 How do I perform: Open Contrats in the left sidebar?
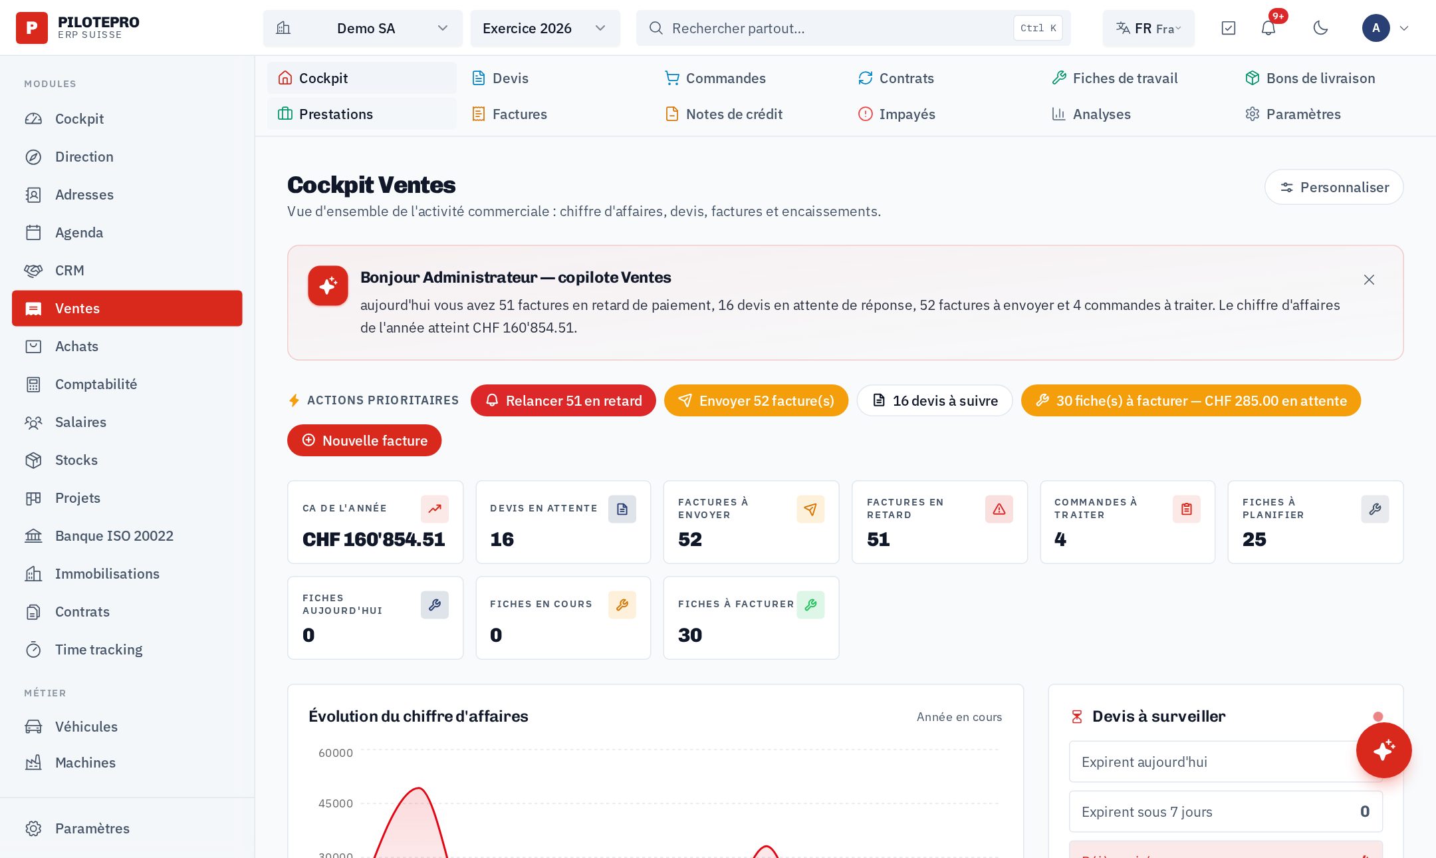click(127, 612)
